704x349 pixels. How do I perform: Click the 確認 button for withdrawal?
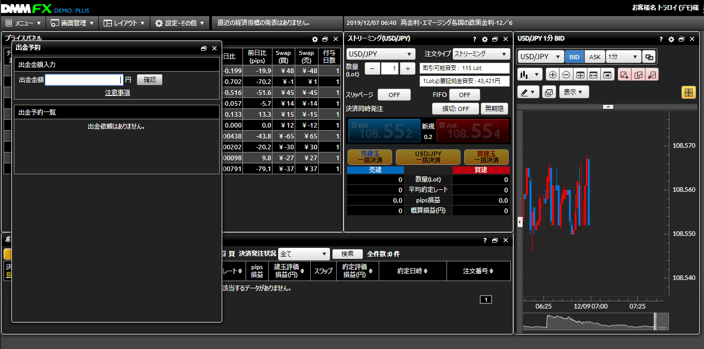point(149,80)
